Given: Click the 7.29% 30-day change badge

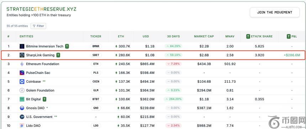Looking at the screenshot, I should coord(174,64).
